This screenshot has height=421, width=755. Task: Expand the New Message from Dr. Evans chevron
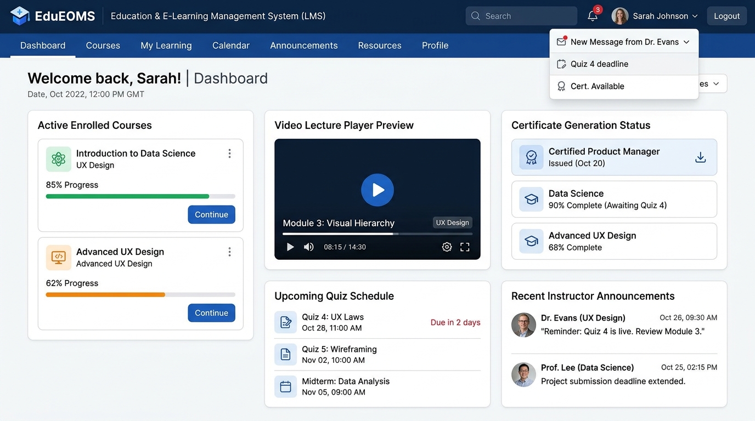point(686,42)
